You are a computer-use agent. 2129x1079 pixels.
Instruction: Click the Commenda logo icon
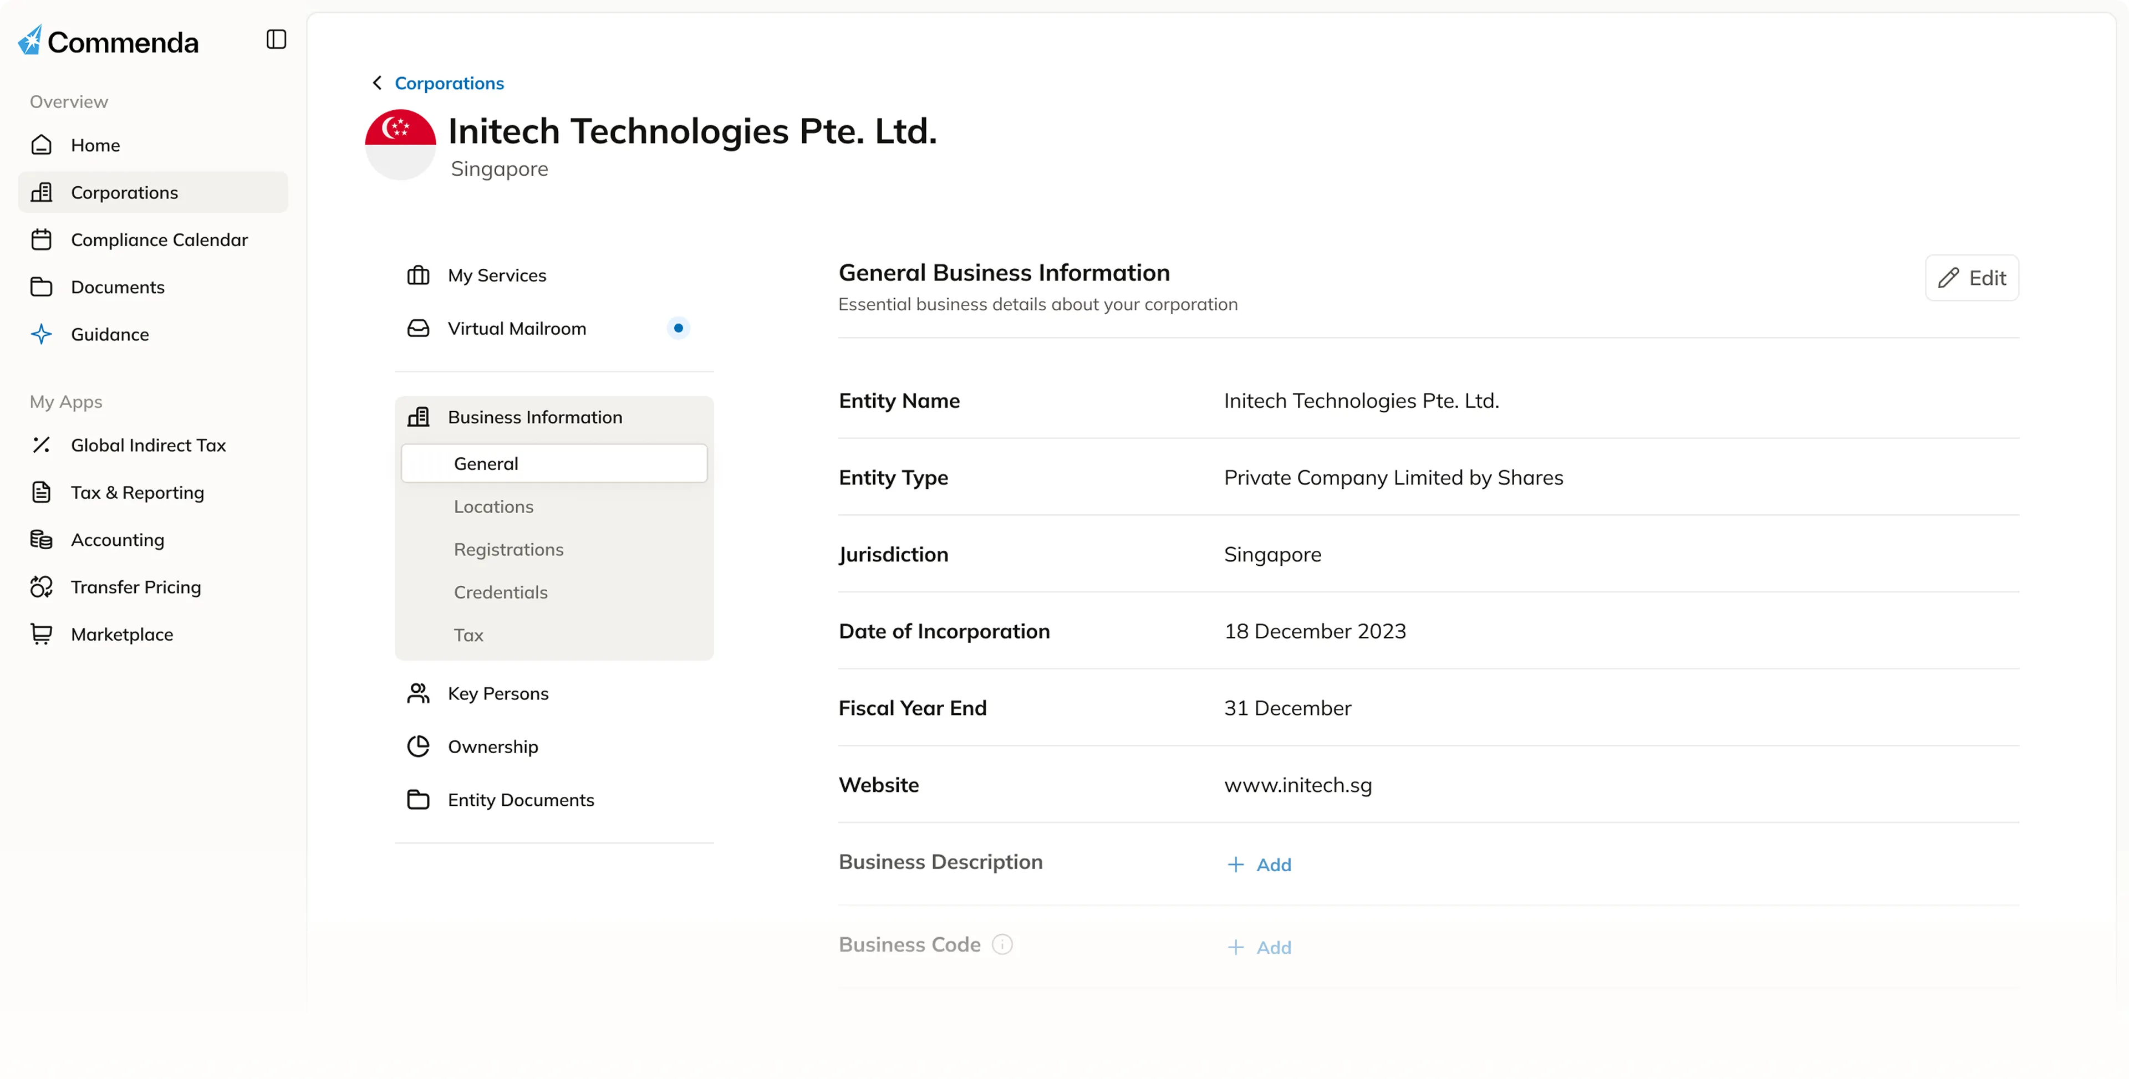30,40
